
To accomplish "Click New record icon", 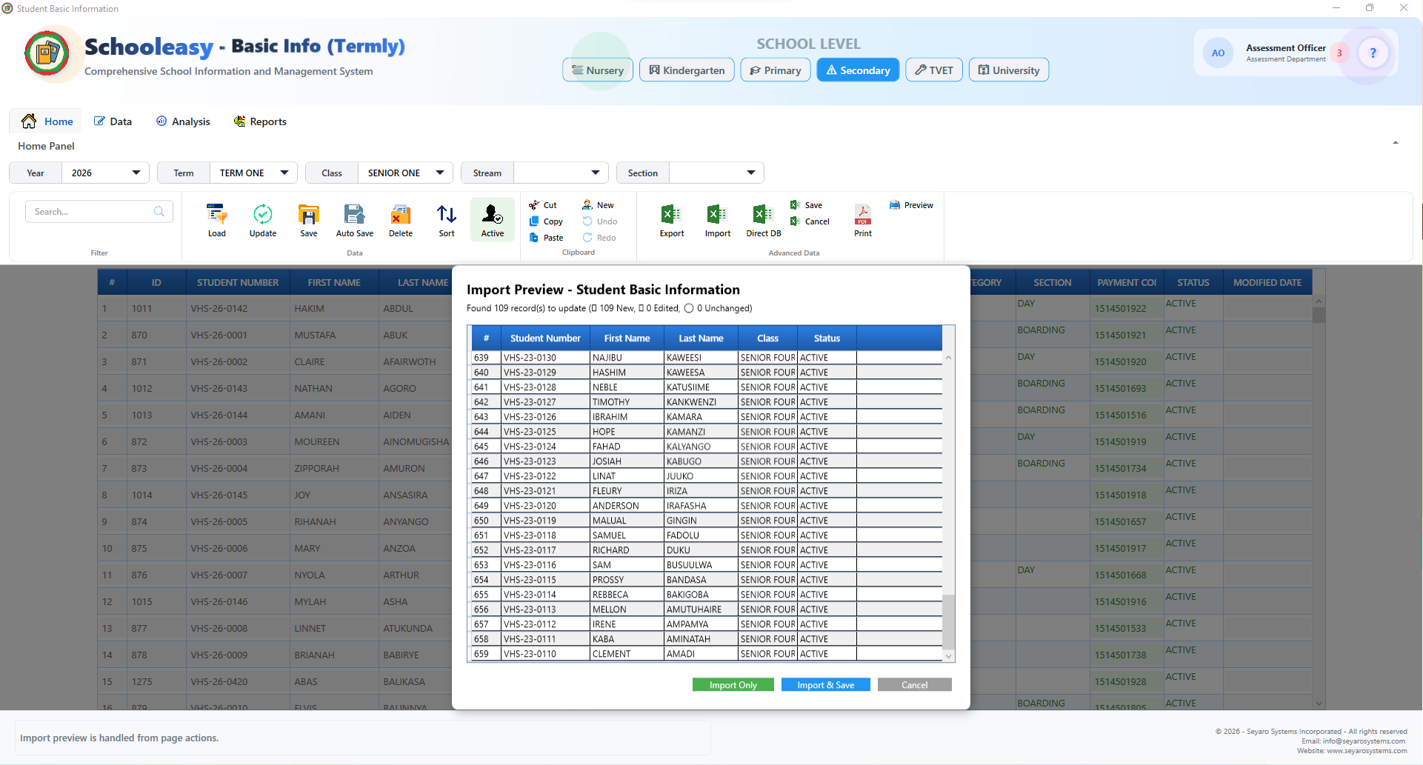I will 598,205.
